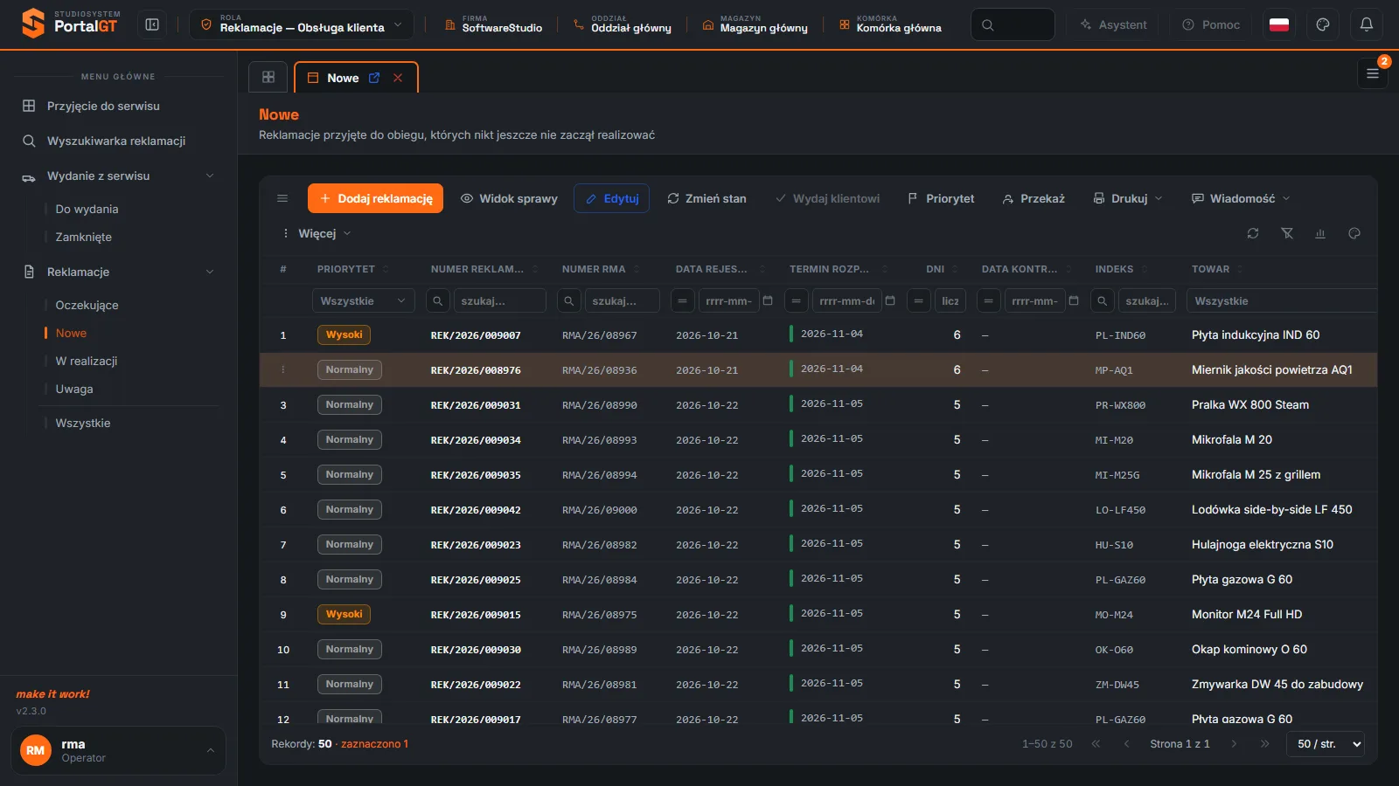1399x786 pixels.
Task: Sort by the DNI column header
Action: [x=935, y=269]
